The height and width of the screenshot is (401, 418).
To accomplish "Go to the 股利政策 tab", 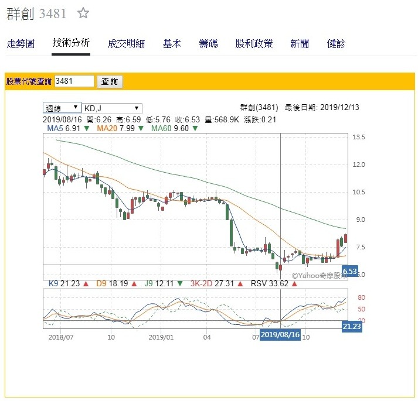I will tap(254, 43).
